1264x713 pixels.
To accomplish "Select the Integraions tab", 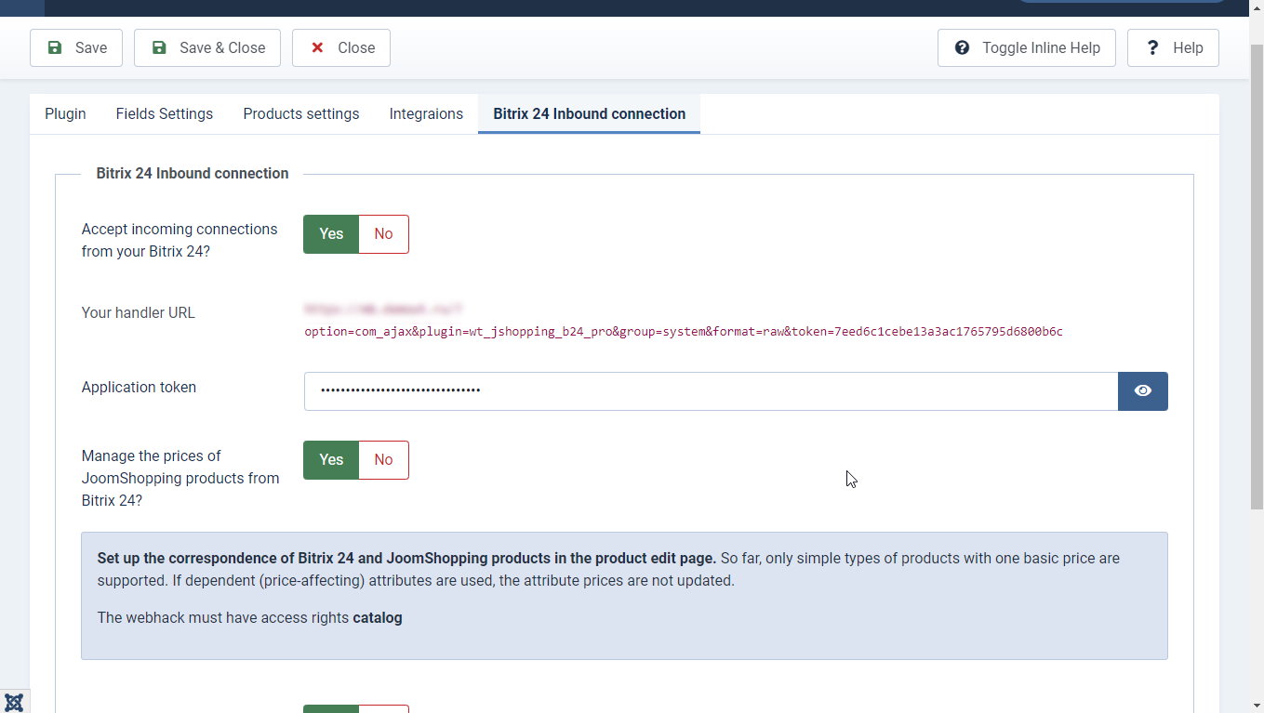I will 426,113.
